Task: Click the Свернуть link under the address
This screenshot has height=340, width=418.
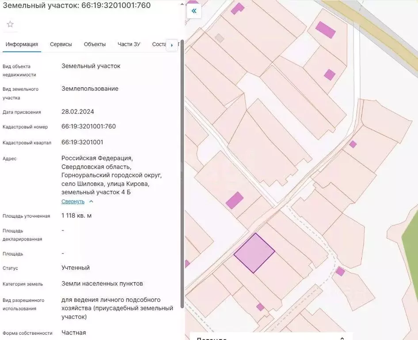Action: (73, 201)
